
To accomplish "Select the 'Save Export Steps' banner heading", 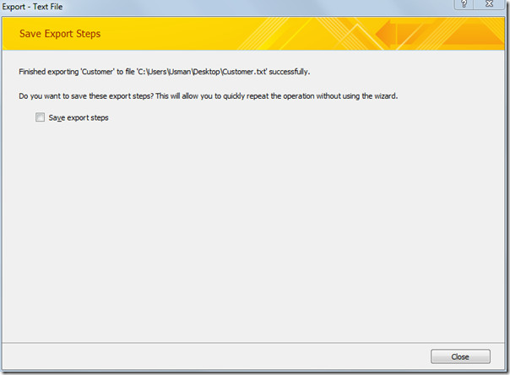I will click(60, 34).
